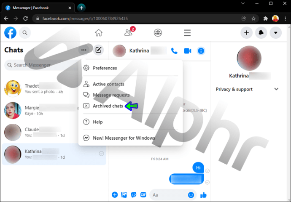The height and width of the screenshot is (202, 291).
Task: Go forward in the browser
Action: [16, 19]
